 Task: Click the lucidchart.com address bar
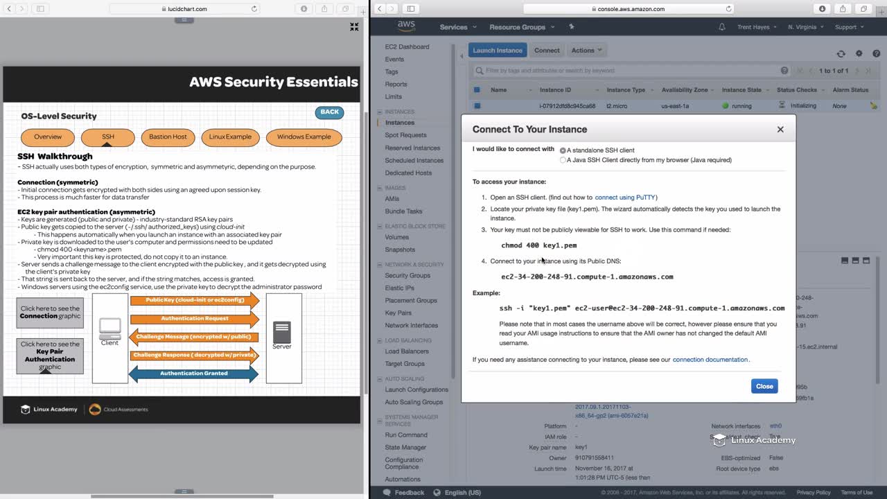[x=184, y=9]
